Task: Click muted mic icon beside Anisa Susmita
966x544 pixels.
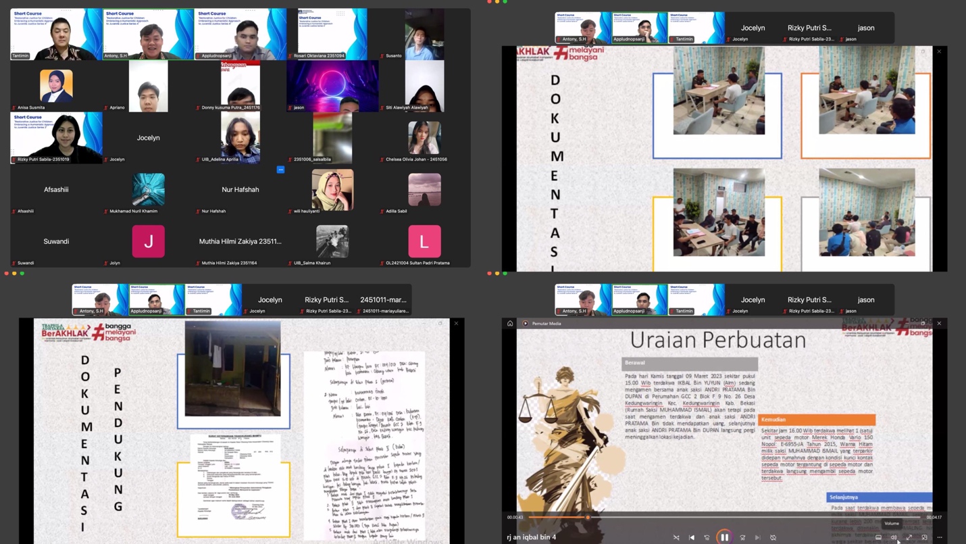Action: tap(14, 107)
